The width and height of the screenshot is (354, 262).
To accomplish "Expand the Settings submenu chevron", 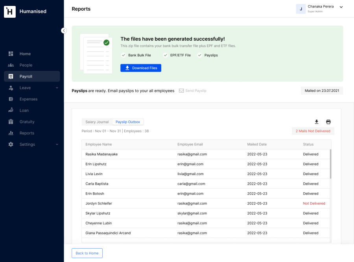I will click(57, 144).
